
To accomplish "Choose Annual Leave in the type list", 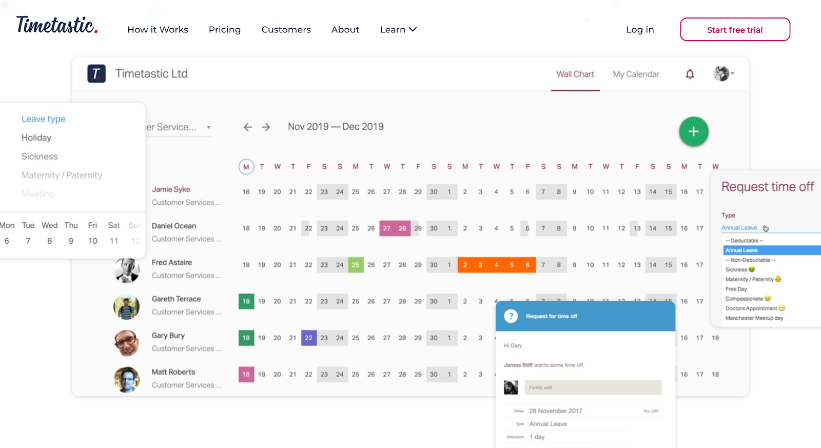I will coord(772,250).
